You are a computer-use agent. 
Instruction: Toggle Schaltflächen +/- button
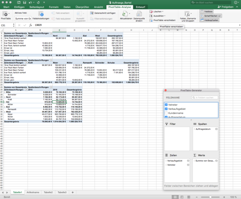pyautogui.click(x=211, y=16)
